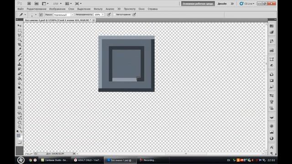Select the Crop tool

[19, 45]
